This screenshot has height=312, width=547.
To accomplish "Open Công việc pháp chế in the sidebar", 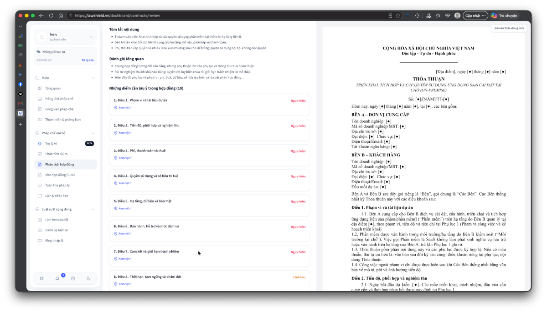I will (x=65, y=109).
